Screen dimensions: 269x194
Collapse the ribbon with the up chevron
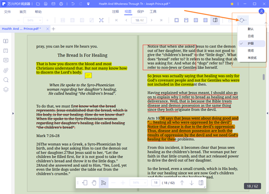click(266, 23)
